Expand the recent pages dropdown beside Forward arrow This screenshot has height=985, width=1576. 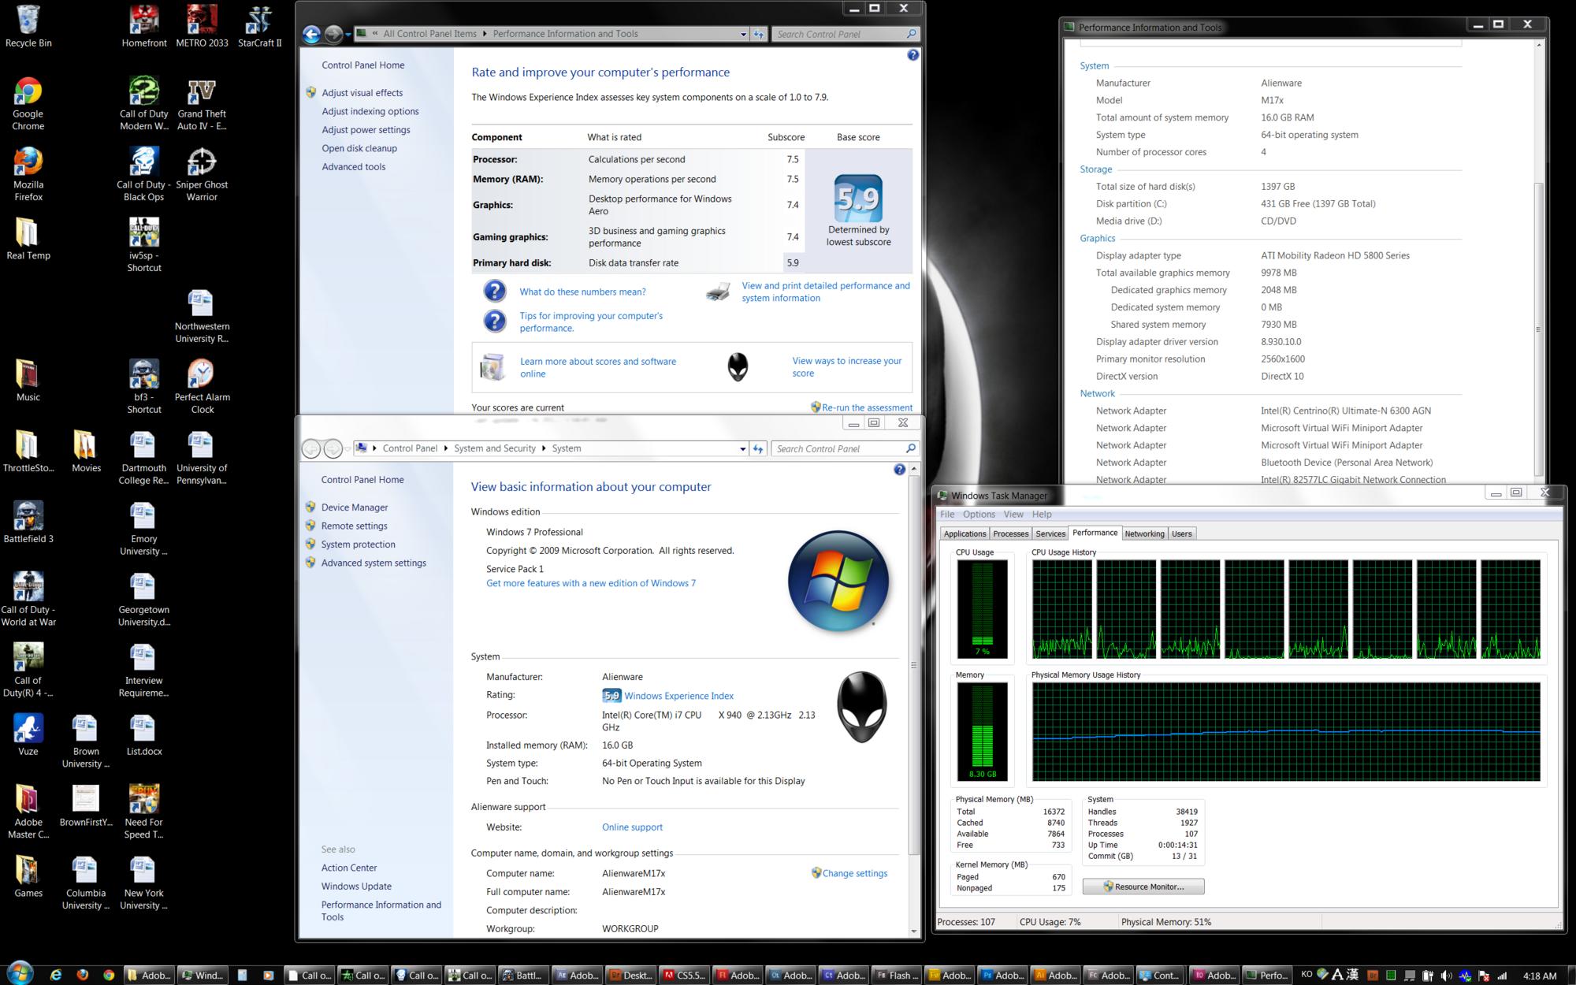(x=348, y=34)
